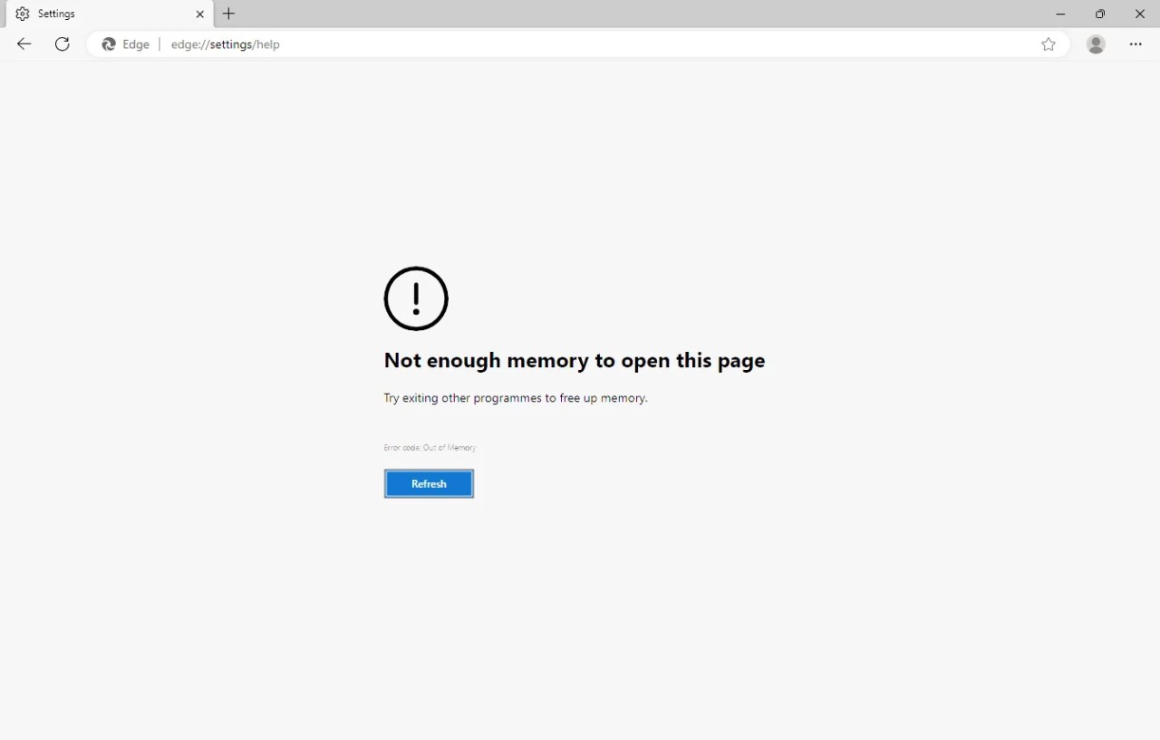Minimize the Edge browser window

click(1060, 14)
